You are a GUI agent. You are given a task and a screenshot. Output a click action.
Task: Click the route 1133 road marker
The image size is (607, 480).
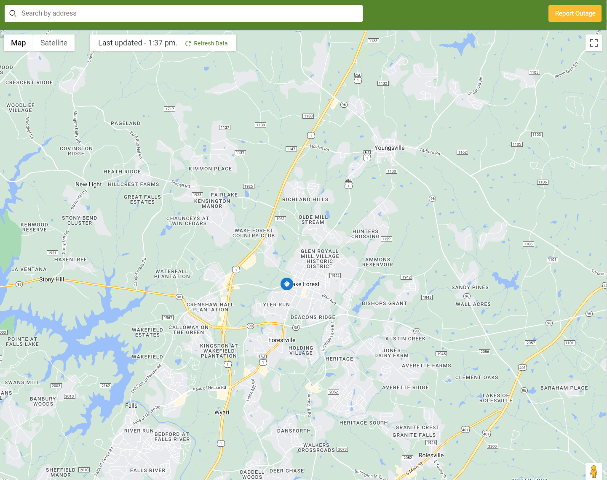tap(373, 41)
